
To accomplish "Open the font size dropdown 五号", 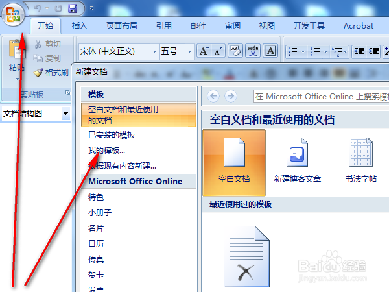I will [x=189, y=51].
